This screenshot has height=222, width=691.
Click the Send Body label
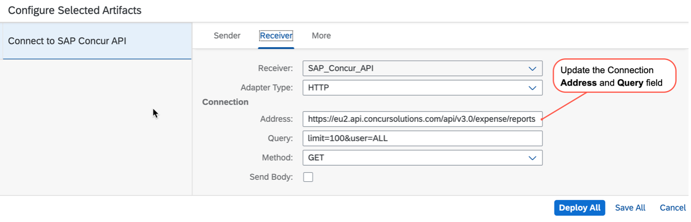coord(271,177)
